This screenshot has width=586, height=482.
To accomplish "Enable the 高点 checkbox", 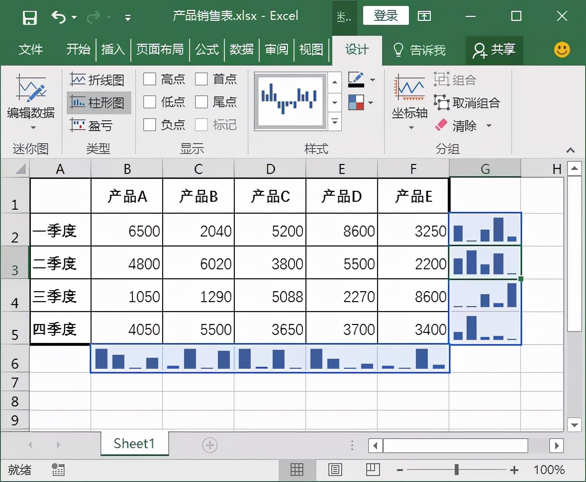I will tap(150, 79).
